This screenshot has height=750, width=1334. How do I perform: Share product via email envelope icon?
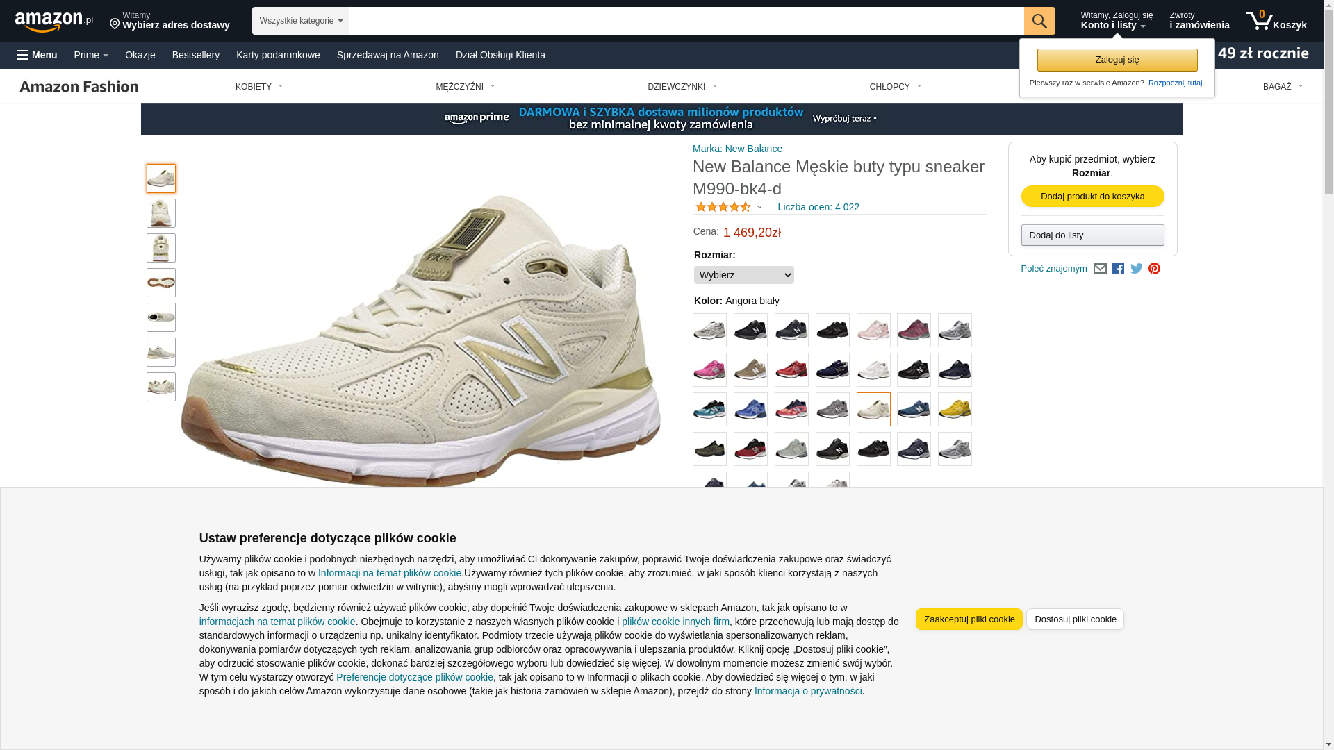point(1100,269)
